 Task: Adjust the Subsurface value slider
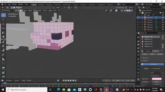pyautogui.click(x=157, y=82)
